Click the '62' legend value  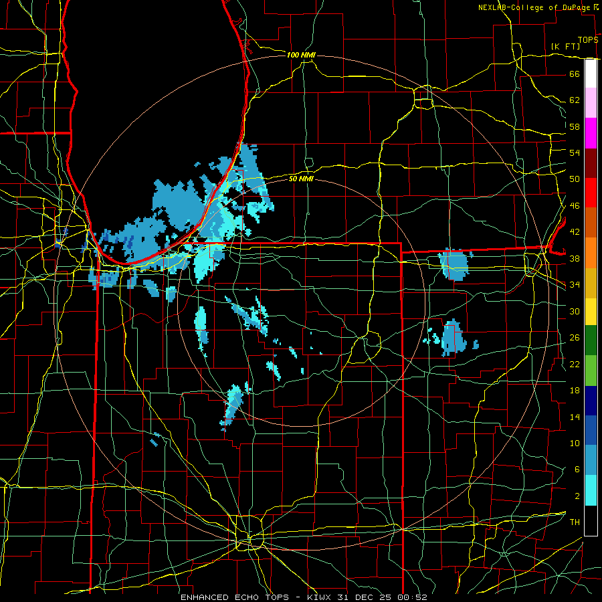point(575,100)
